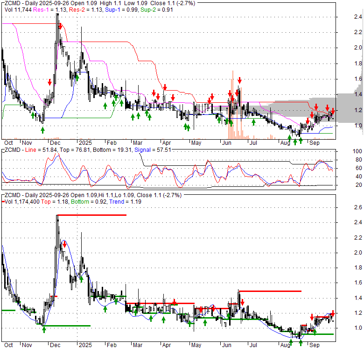Click the oscillator 'Top = 76.81' label
Viewport: 364px width, 348px height.
pos(75,150)
